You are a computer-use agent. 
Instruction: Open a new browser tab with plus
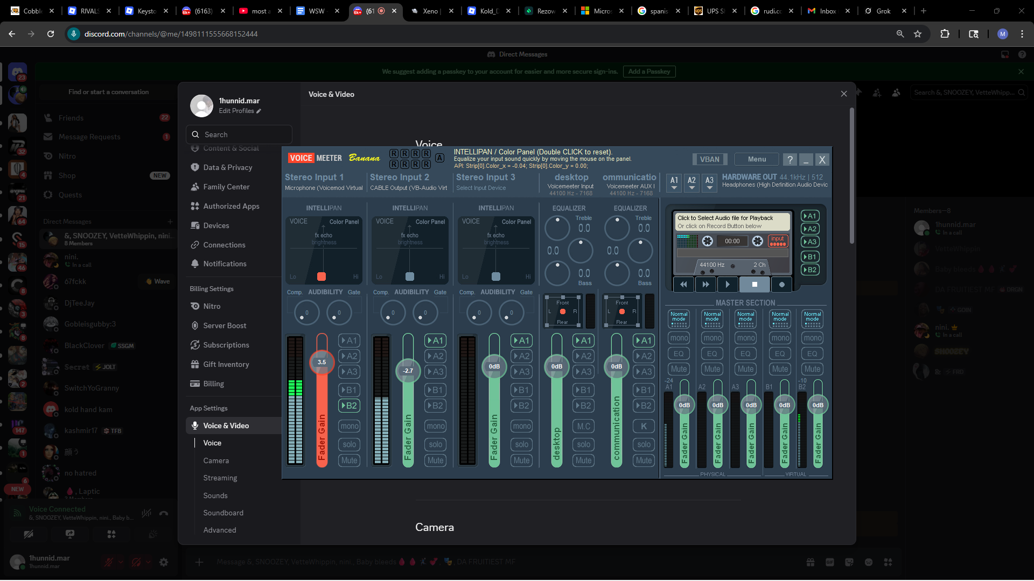tap(924, 11)
